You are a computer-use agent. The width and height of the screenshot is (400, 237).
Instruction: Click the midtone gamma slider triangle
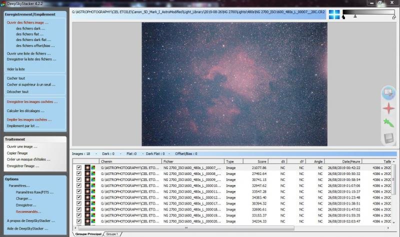point(355,16)
